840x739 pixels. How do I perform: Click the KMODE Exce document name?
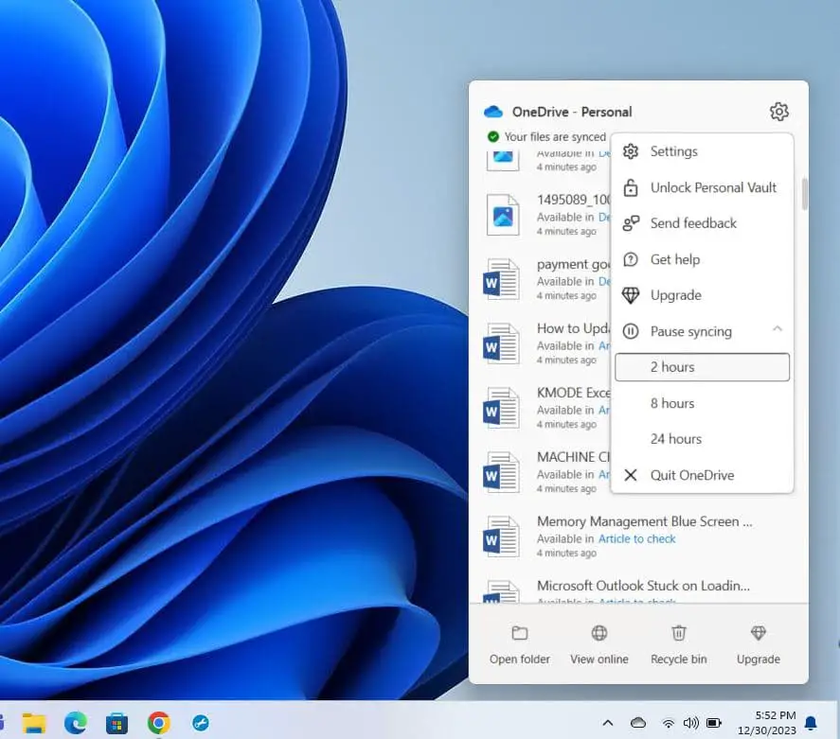point(573,393)
